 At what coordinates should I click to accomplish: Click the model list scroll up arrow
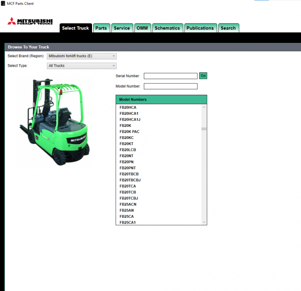pyautogui.click(x=204, y=107)
